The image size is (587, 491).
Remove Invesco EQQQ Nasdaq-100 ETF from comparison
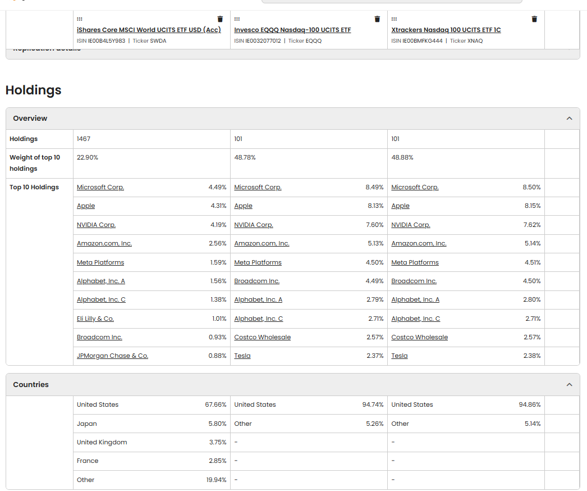(x=377, y=19)
